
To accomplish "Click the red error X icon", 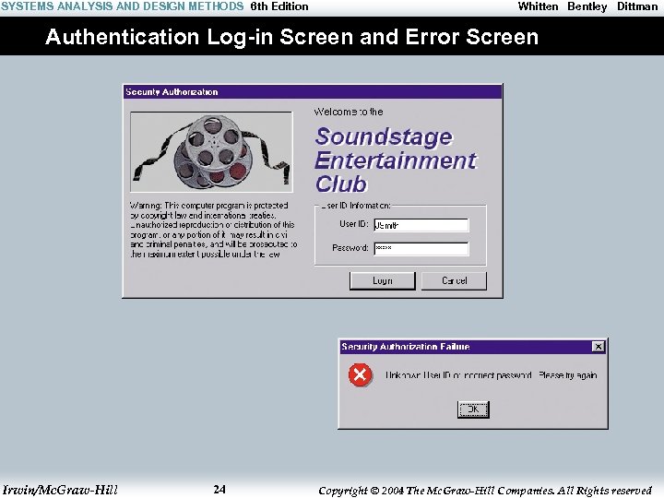I will tap(361, 374).
